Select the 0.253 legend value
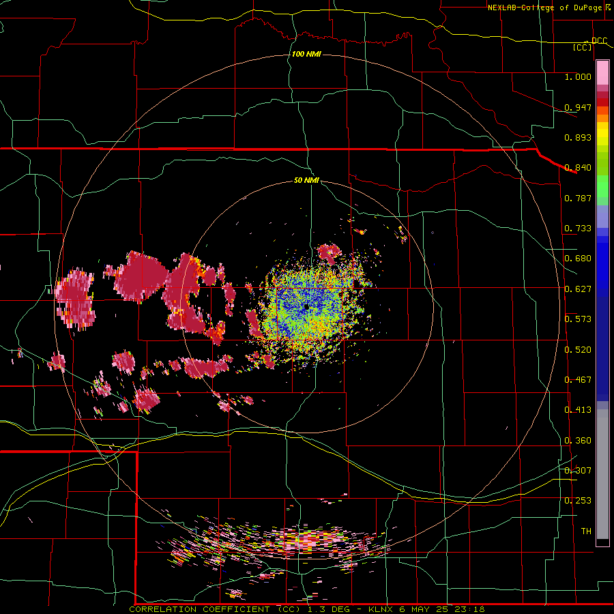 pyautogui.click(x=578, y=501)
